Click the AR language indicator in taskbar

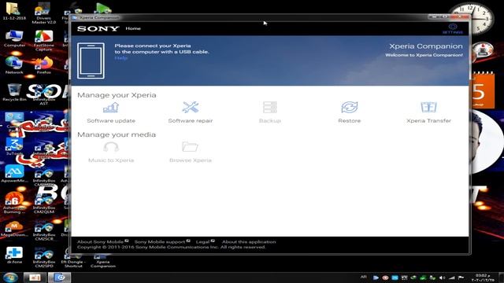364,277
